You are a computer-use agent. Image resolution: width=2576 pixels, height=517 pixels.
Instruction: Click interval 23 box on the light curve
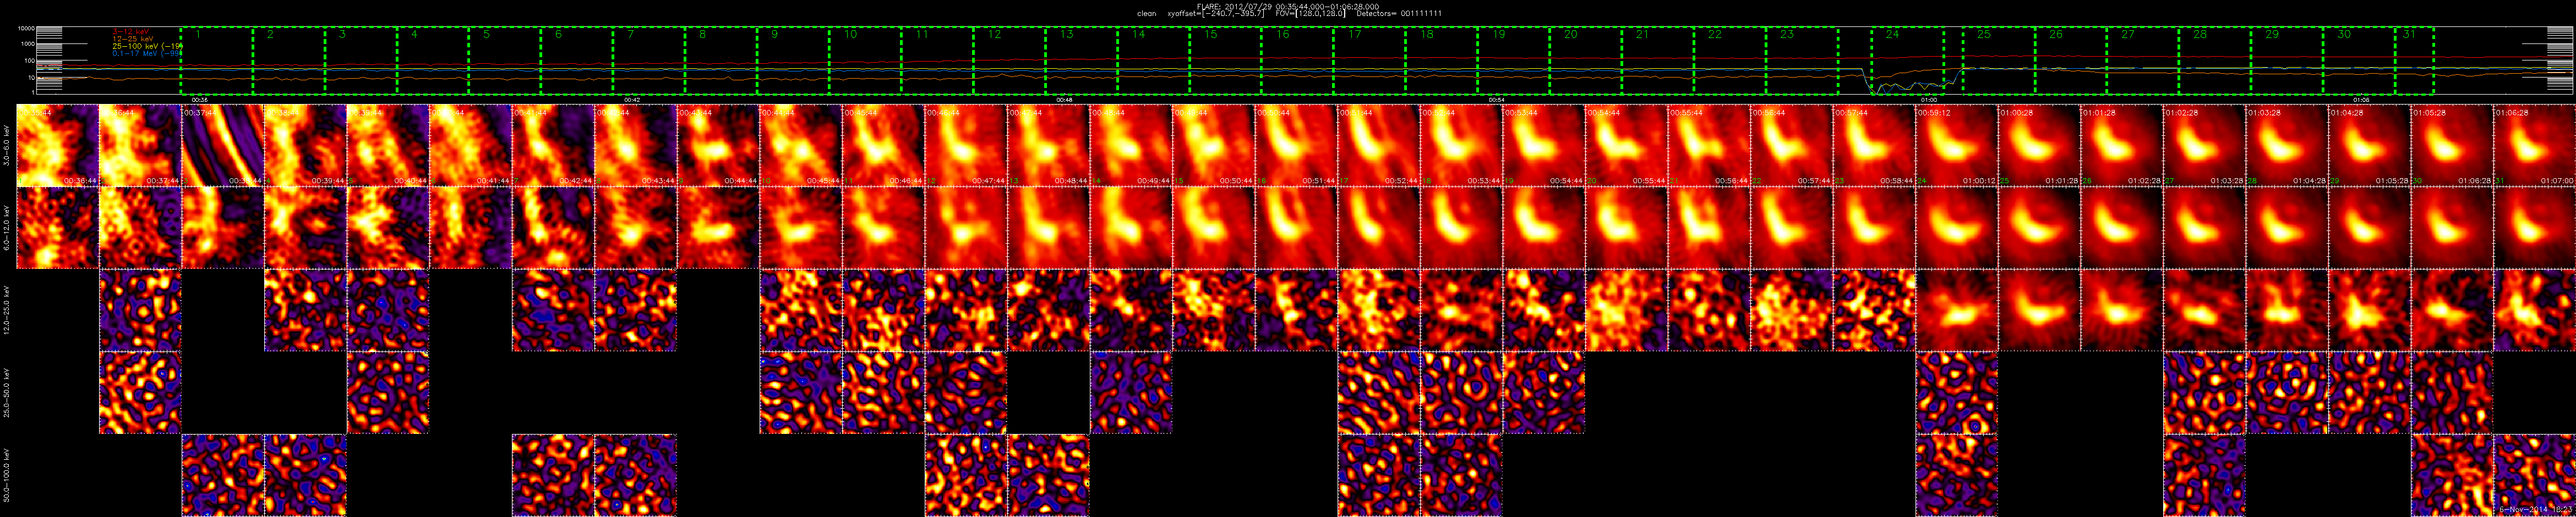click(1801, 61)
